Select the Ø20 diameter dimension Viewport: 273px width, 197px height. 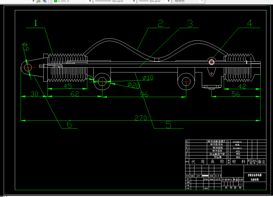[134, 85]
